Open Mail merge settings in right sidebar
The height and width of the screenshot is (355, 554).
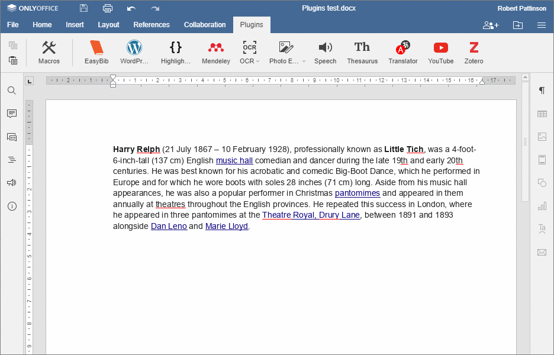[542, 252]
